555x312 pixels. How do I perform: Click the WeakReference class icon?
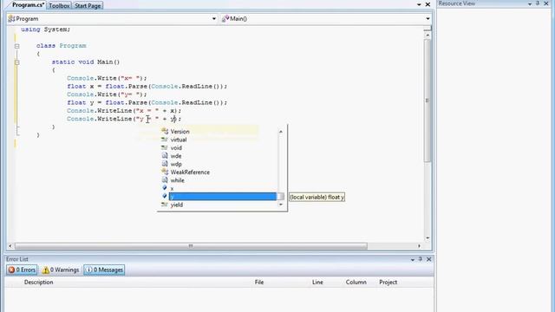tap(165, 172)
